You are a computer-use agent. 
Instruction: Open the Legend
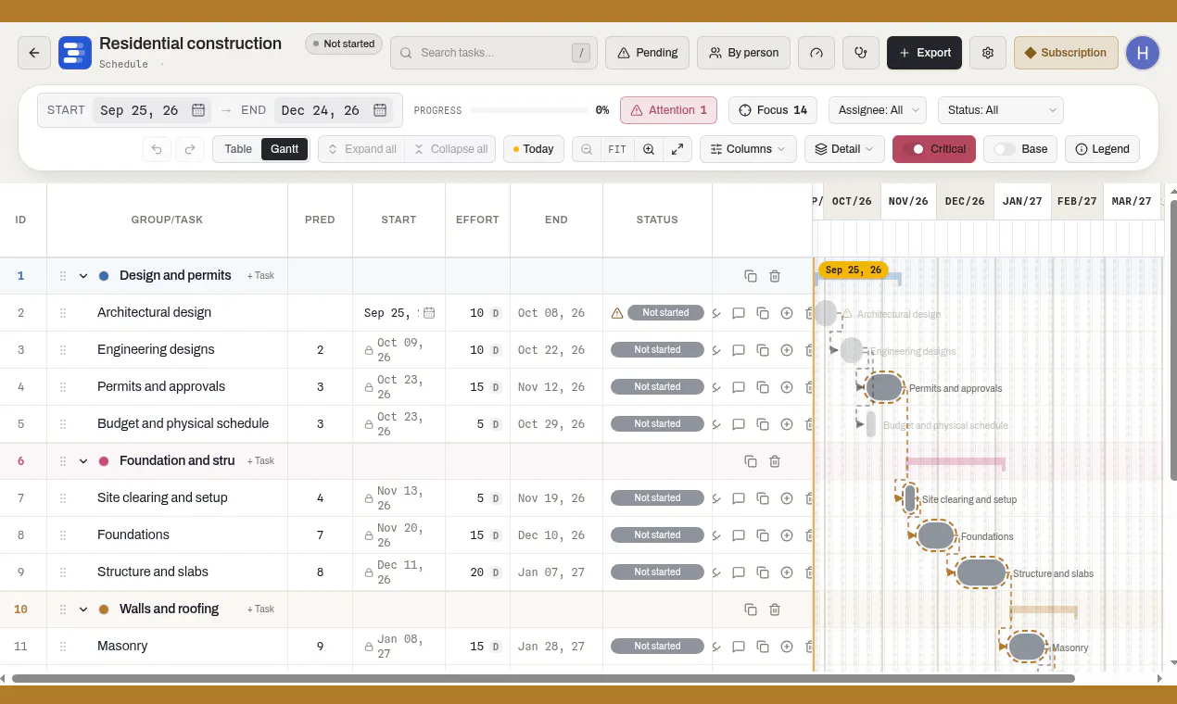pos(1102,149)
